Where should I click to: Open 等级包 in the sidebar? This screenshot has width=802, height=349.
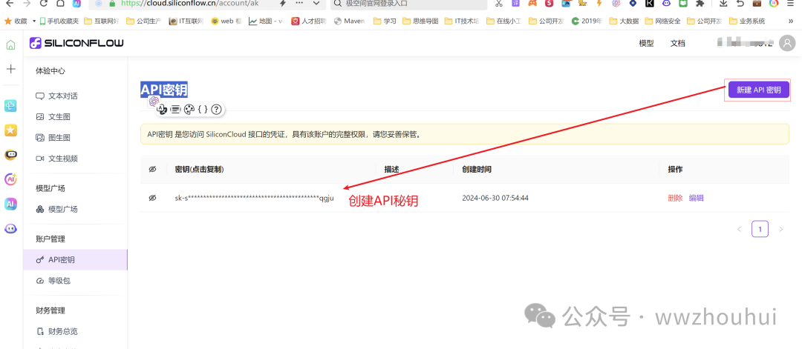point(76,281)
